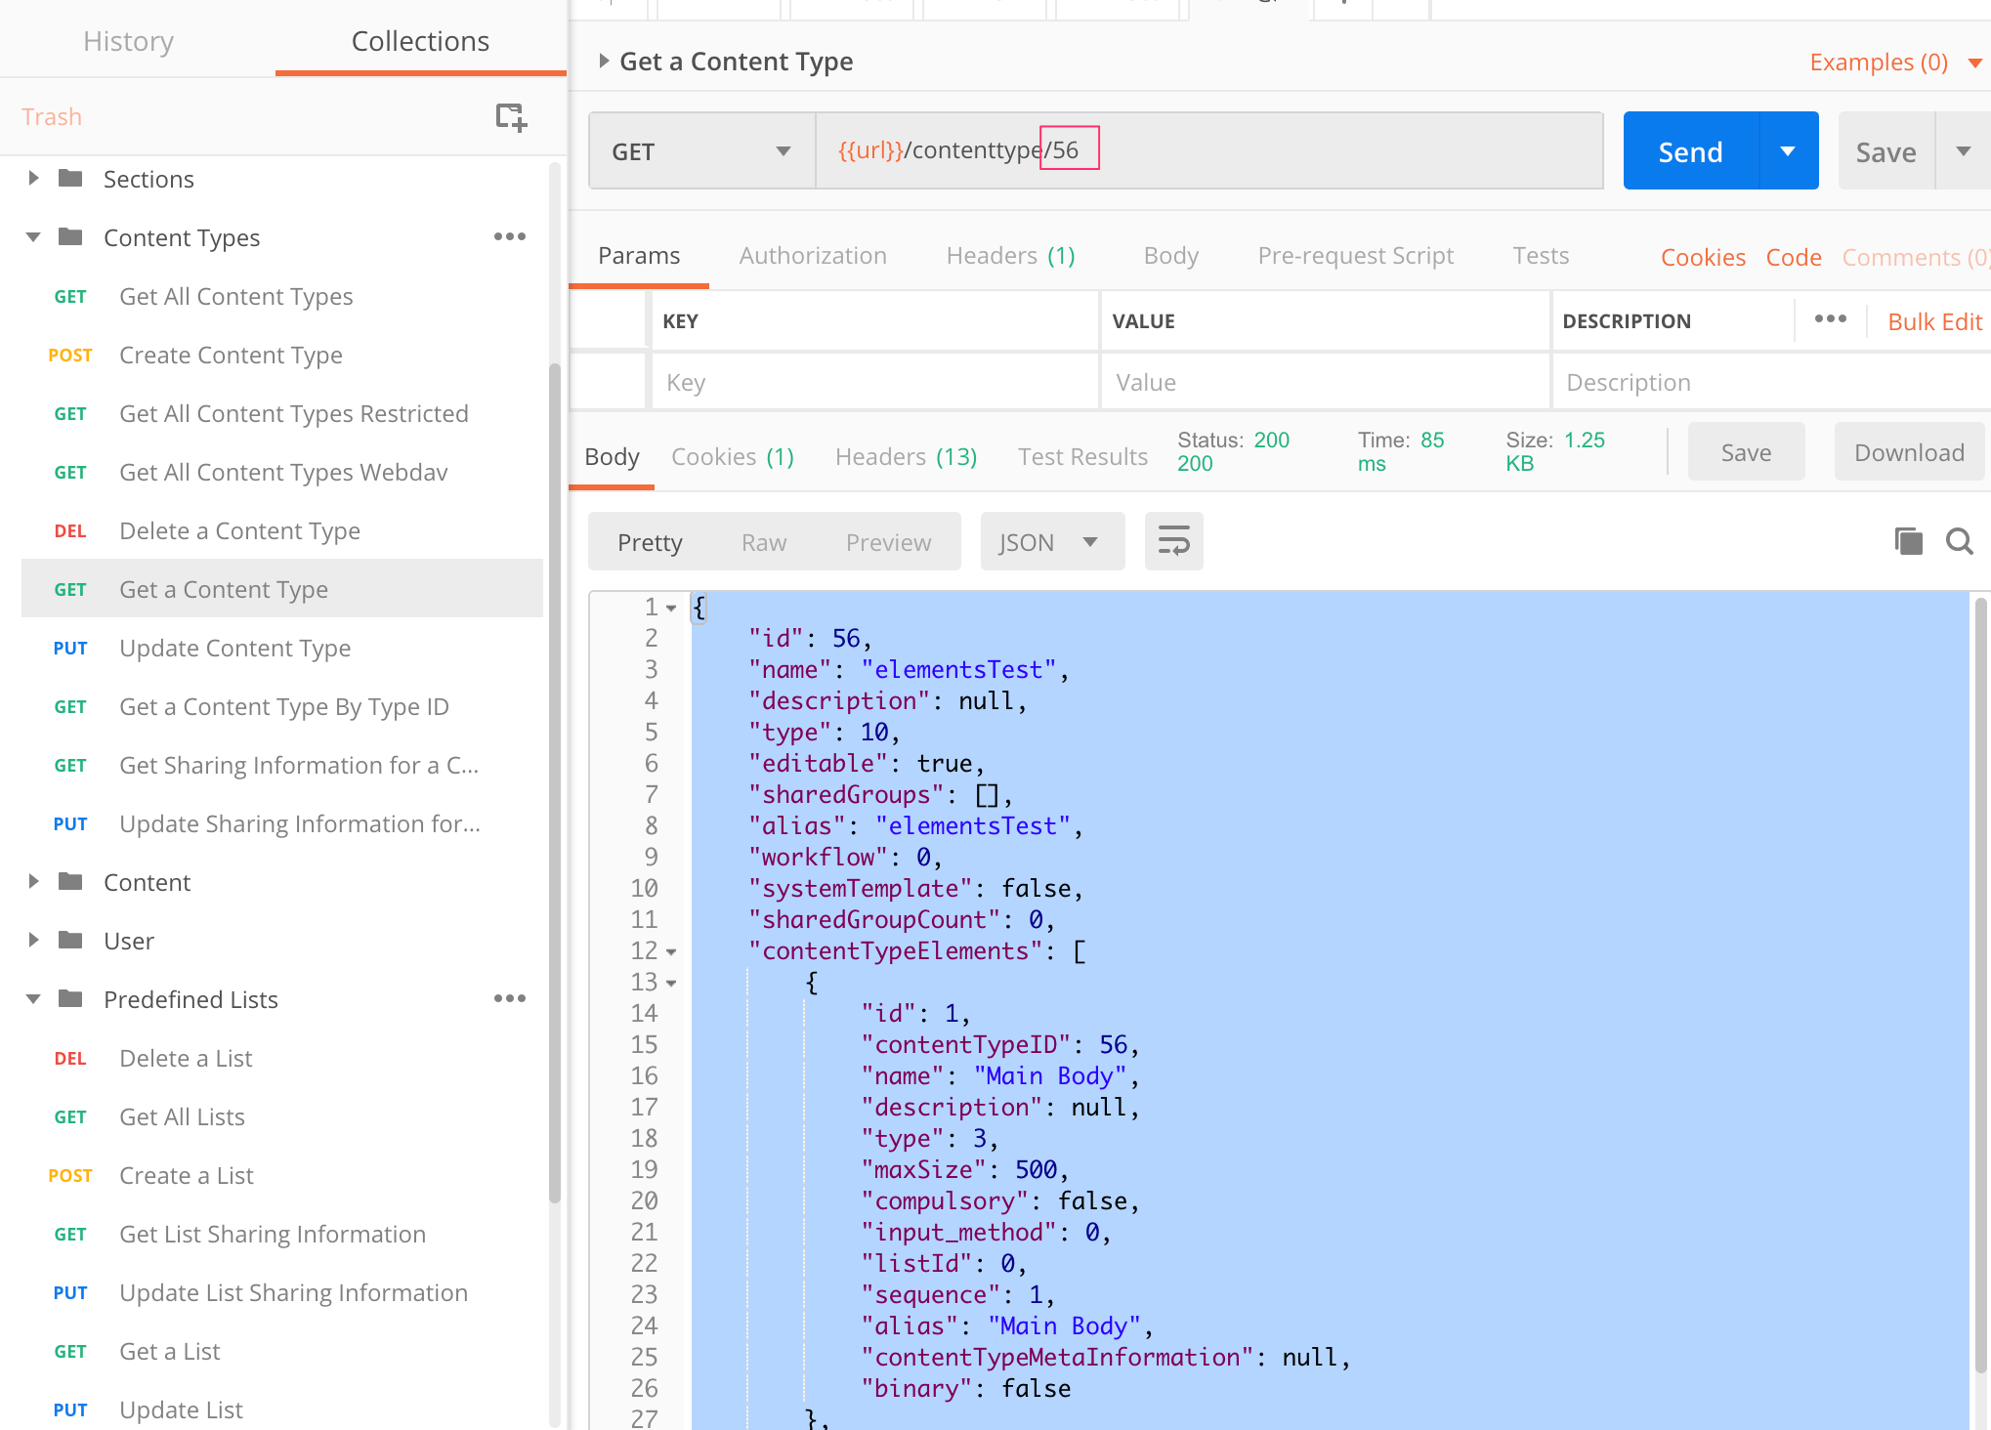Viewport: 1991px width, 1430px height.
Task: Open the JSON format dropdown
Action: 1051,542
